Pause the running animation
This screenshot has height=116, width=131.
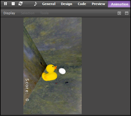[5, 4]
